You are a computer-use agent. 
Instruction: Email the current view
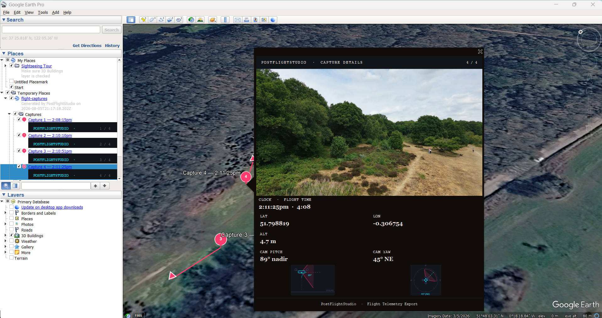[x=238, y=20]
